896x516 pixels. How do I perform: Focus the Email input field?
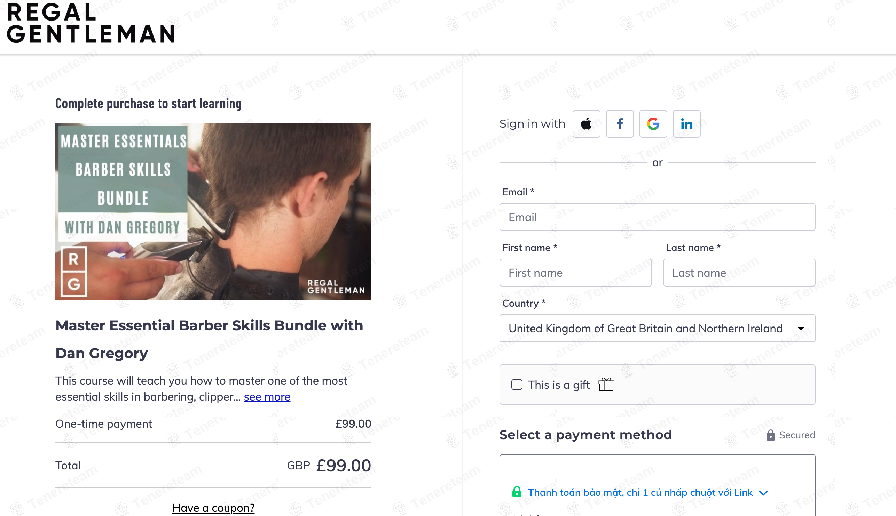pyautogui.click(x=657, y=217)
